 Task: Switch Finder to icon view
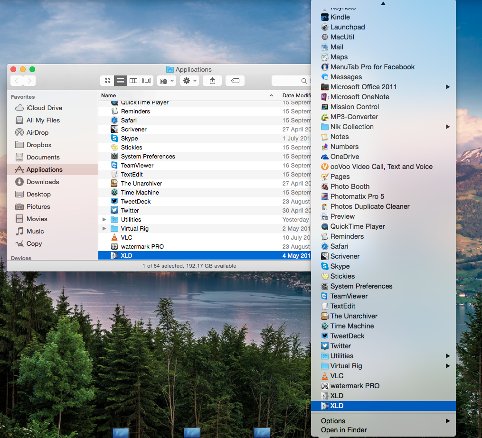pos(107,81)
